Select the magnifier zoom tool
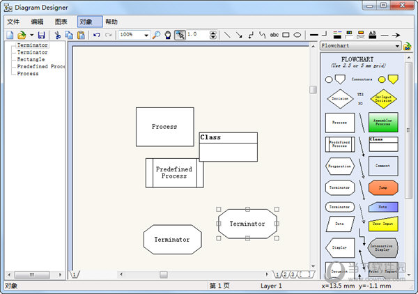The image size is (418, 294). point(156,35)
